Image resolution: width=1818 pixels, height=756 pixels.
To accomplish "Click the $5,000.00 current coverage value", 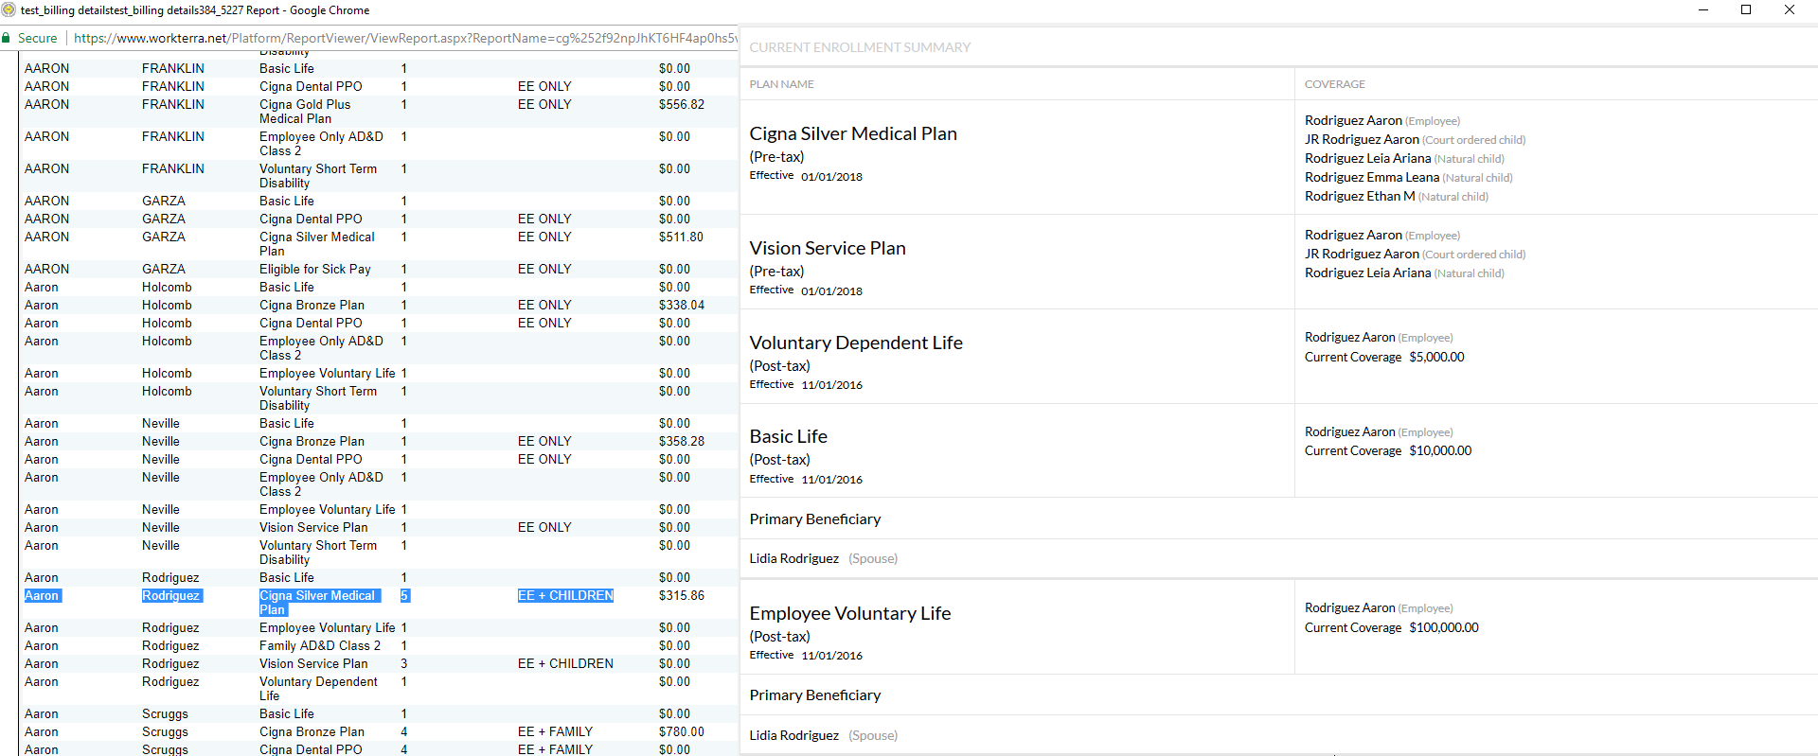I will click(x=1436, y=357).
